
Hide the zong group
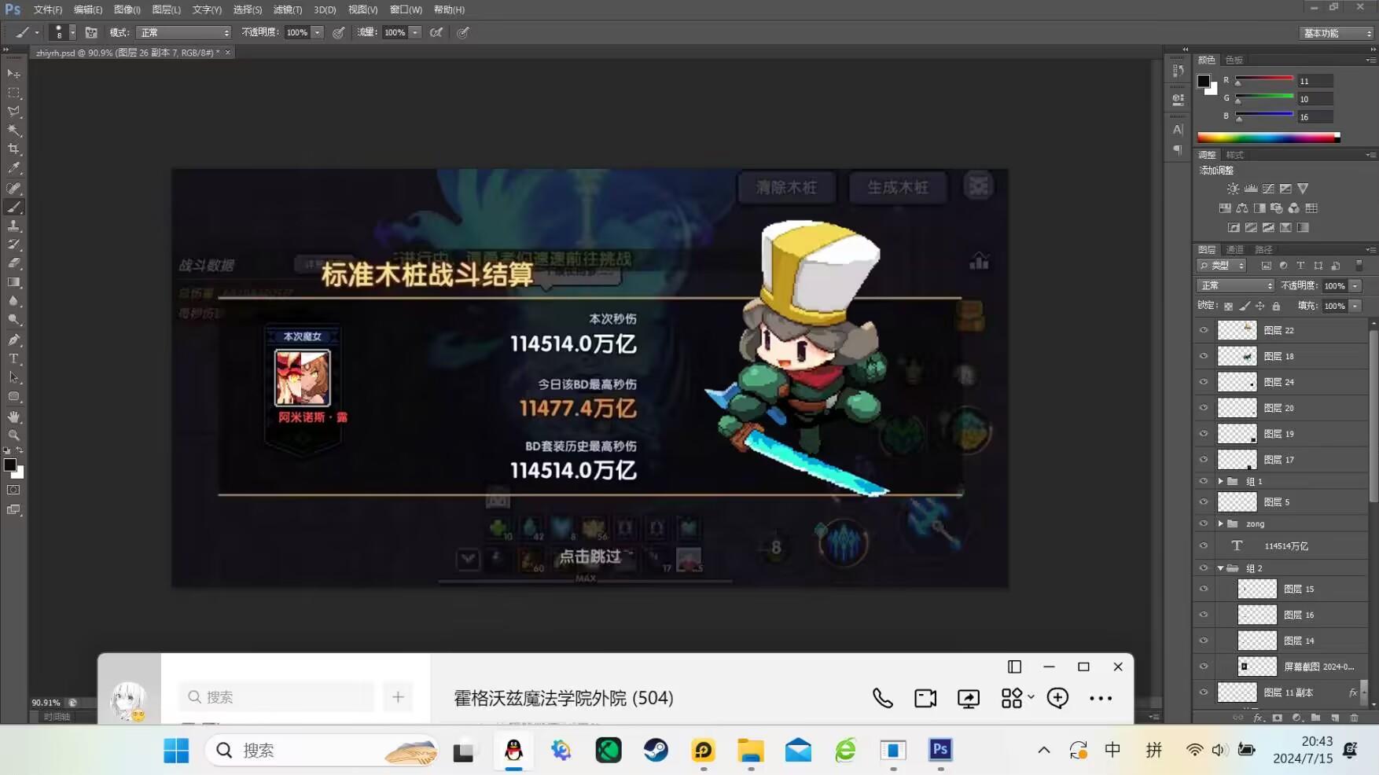pos(1203,523)
